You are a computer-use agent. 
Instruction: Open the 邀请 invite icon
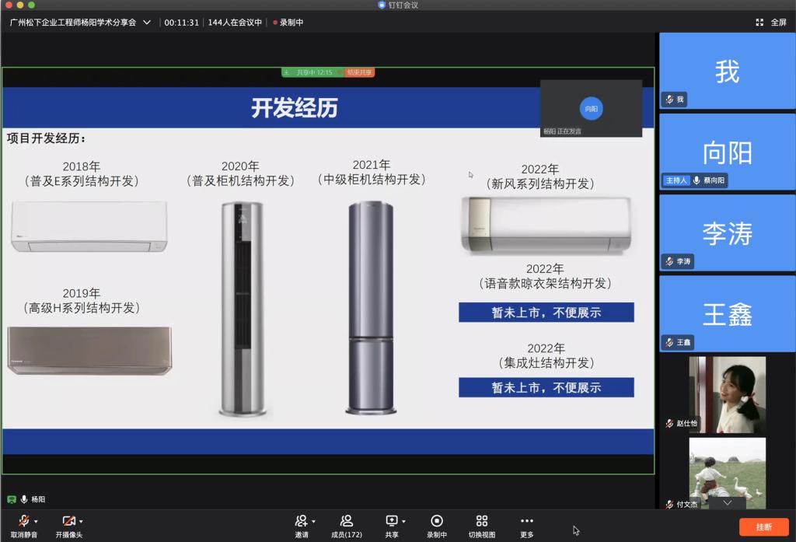point(301,521)
